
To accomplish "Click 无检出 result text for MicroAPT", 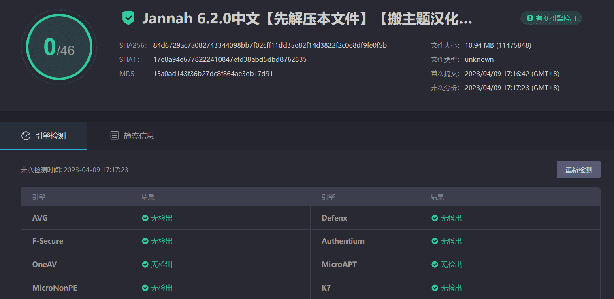I will [451, 265].
